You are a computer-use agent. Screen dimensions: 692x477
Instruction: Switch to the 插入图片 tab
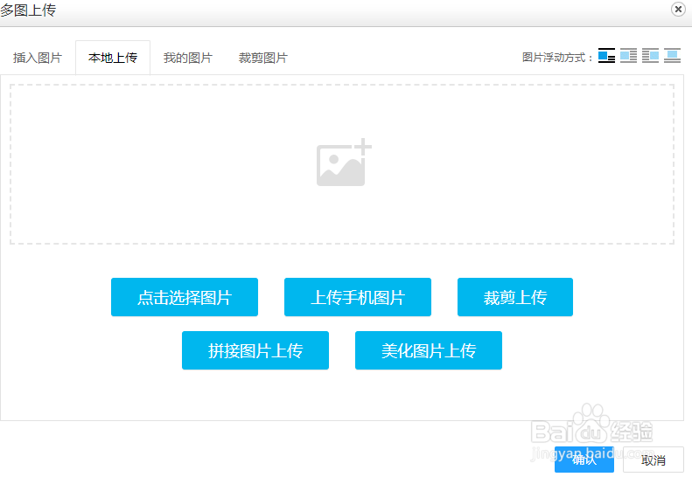38,58
